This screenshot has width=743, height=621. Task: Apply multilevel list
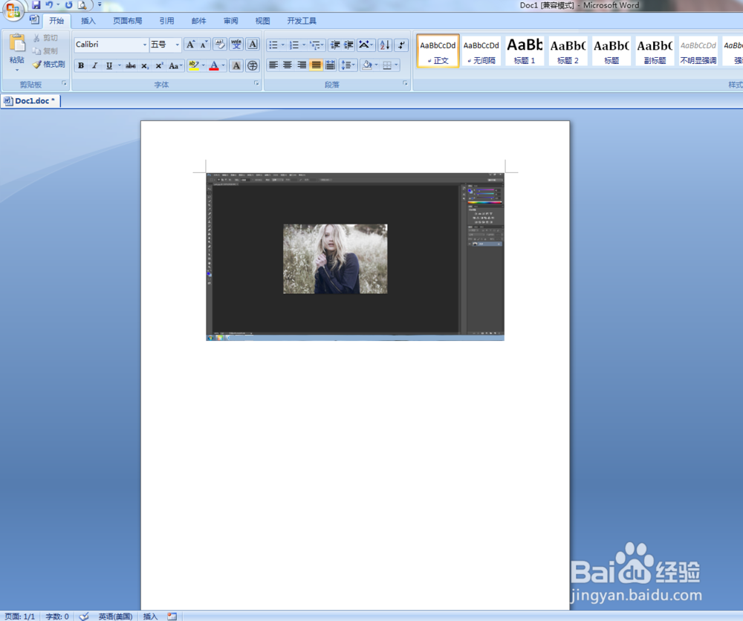(317, 45)
